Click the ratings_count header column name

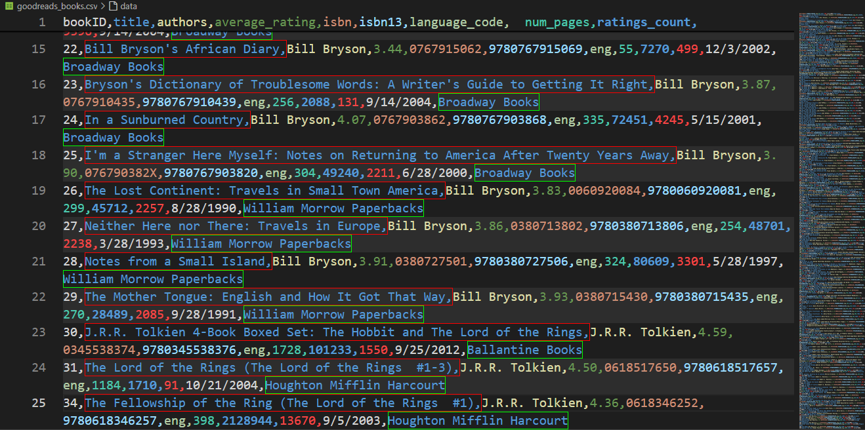click(644, 22)
